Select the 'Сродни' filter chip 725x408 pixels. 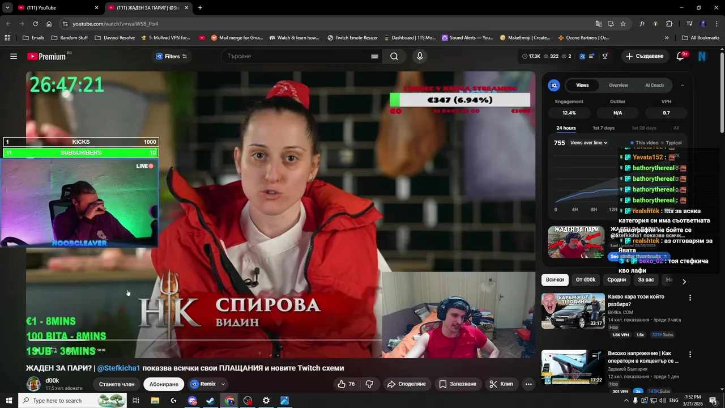pos(617,279)
